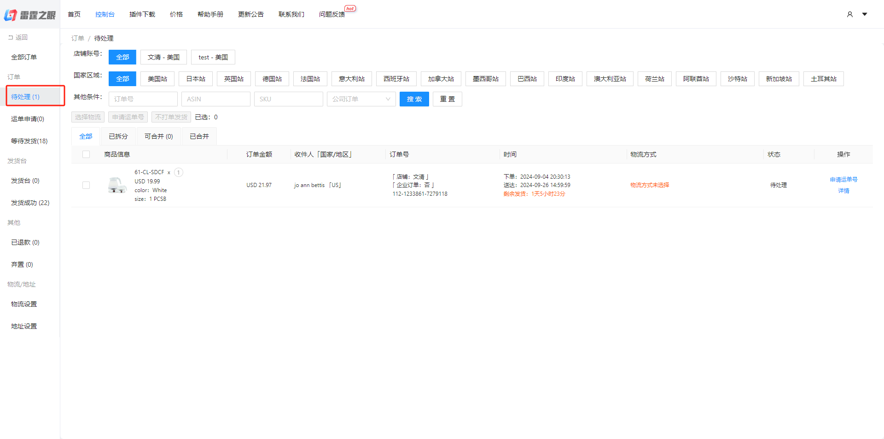Image resolution: width=884 pixels, height=439 pixels.
Task: Select the 文清 - 美国 store account
Action: click(163, 57)
